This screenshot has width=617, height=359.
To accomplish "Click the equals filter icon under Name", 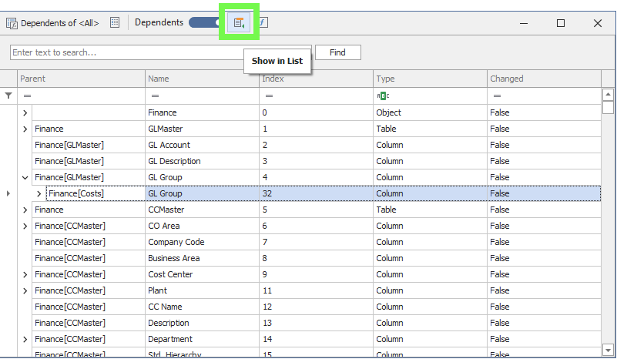I will tap(155, 96).
